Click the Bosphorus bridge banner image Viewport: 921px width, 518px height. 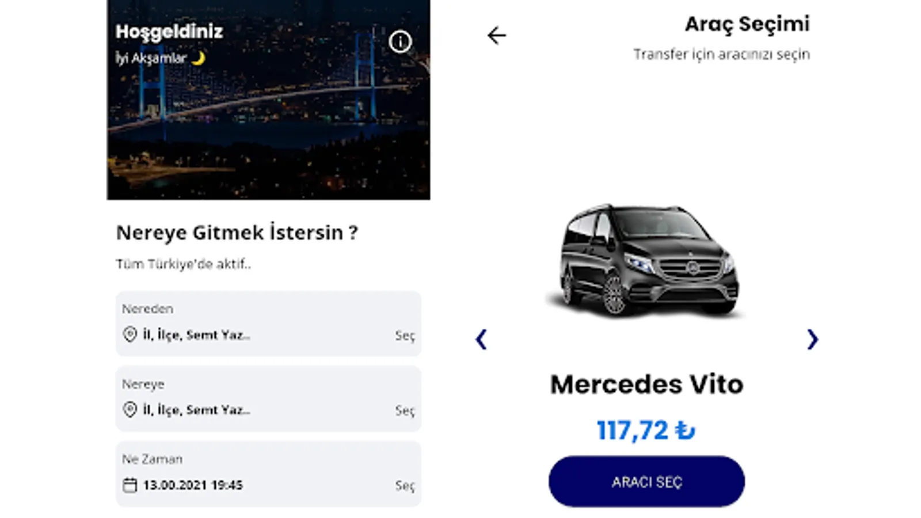point(268,100)
